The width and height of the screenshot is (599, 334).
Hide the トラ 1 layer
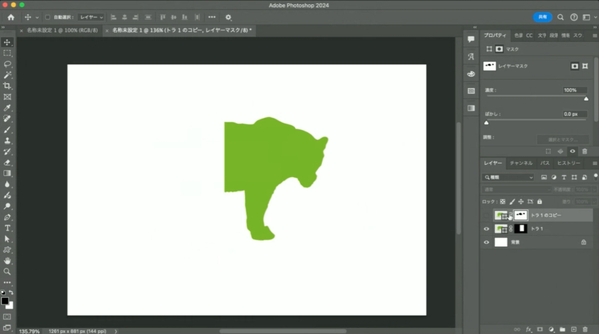coord(486,229)
